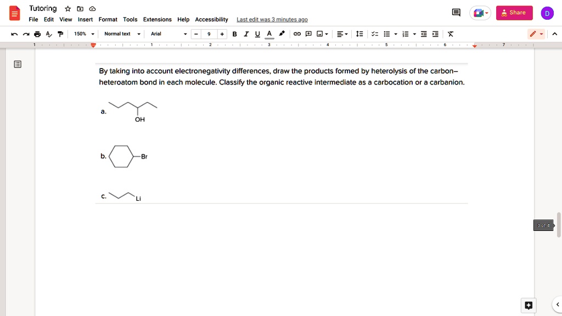Open version history via last edit link
Image resolution: width=562 pixels, height=316 pixels.
pos(271,19)
